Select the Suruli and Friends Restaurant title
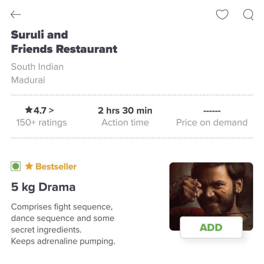264x264 pixels. [x=64, y=42]
